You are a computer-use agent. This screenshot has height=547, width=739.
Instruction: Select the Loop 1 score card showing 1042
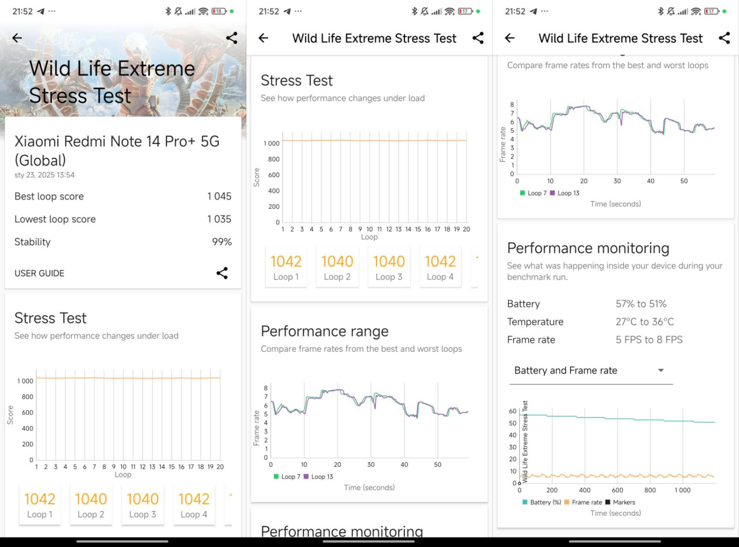pyautogui.click(x=286, y=266)
